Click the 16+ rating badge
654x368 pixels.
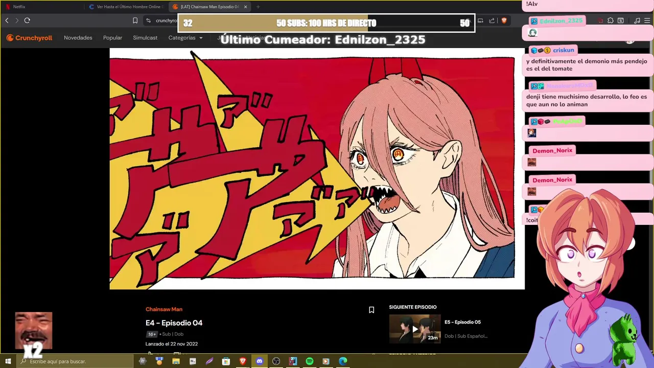pyautogui.click(x=152, y=334)
